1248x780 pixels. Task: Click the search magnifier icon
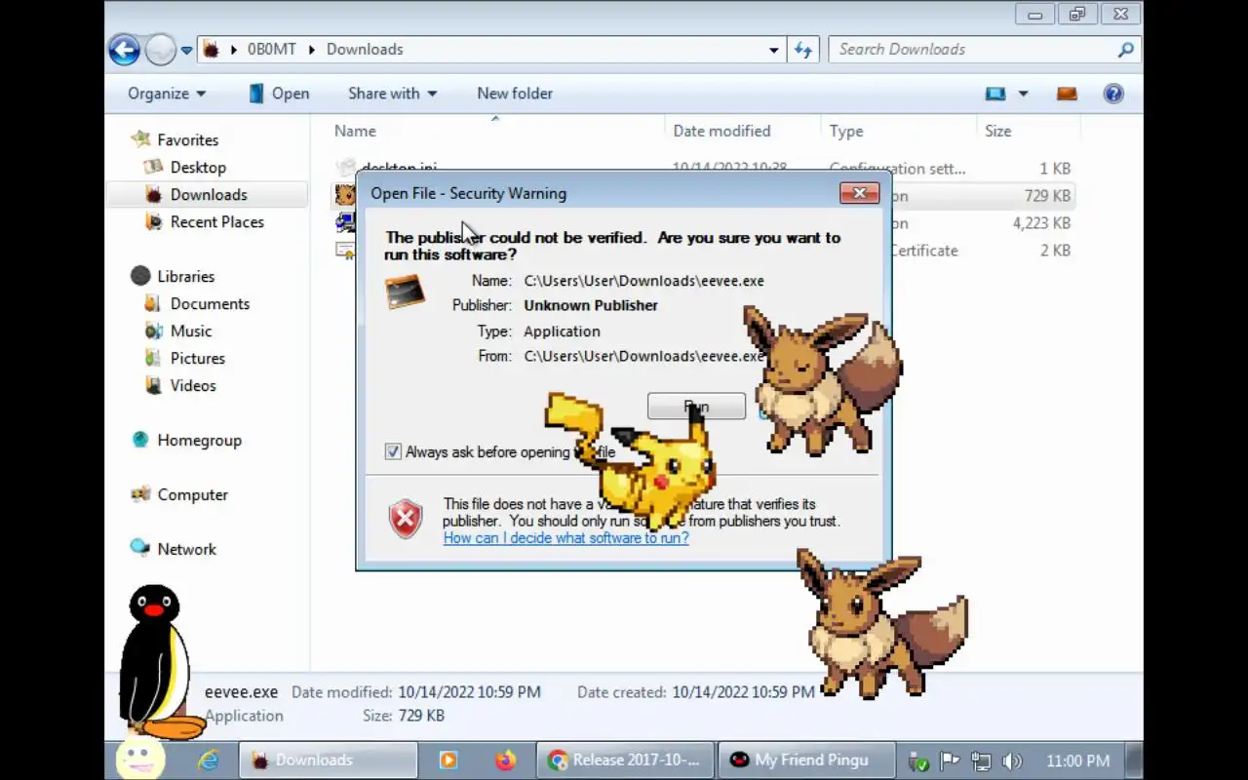pyautogui.click(x=1126, y=49)
